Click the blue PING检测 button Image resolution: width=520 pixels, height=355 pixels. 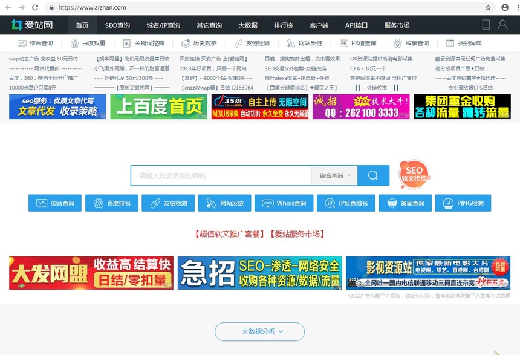click(x=463, y=203)
